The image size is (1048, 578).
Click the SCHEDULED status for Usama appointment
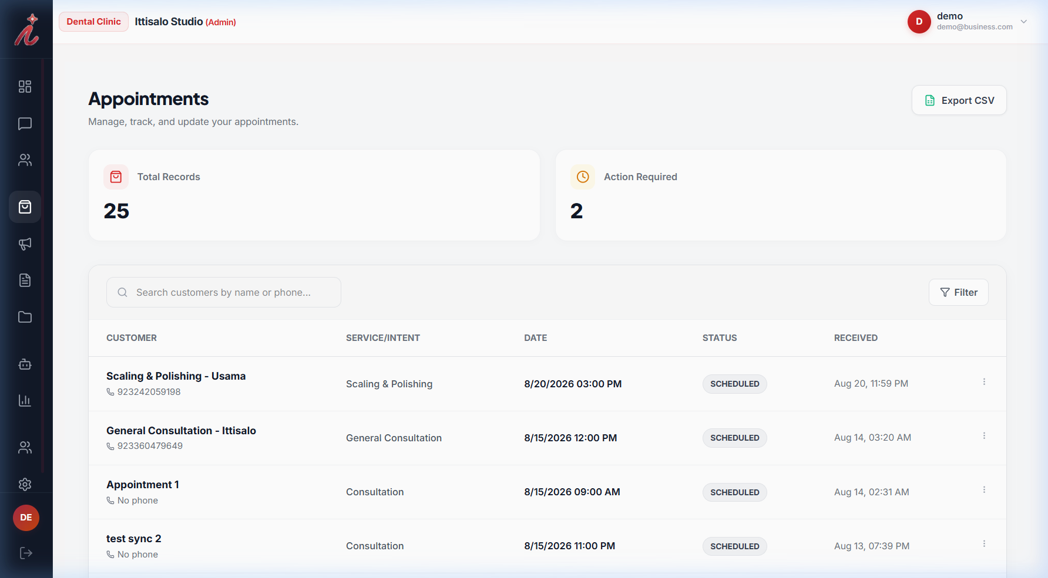pos(734,384)
